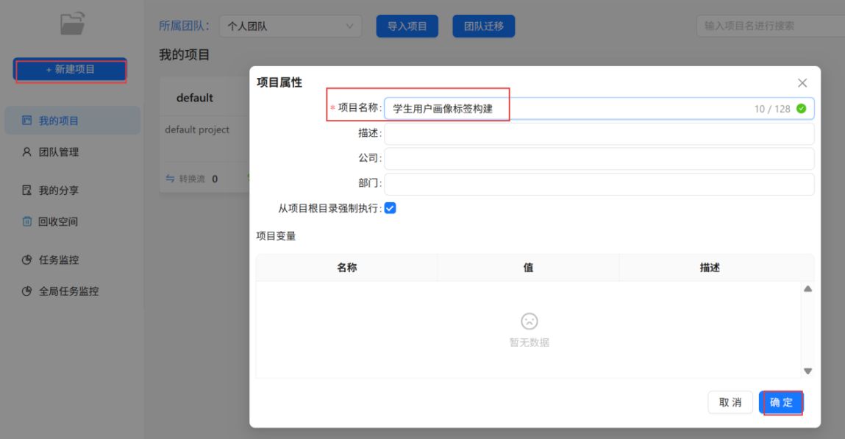
Task: Click the 公司 input field
Action: [x=599, y=159]
